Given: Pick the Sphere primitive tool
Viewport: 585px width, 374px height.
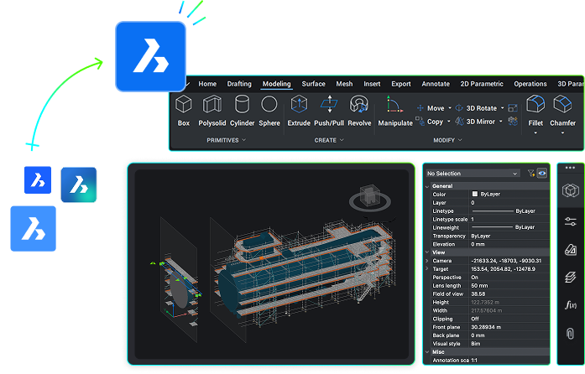Looking at the screenshot, I should tap(269, 111).
